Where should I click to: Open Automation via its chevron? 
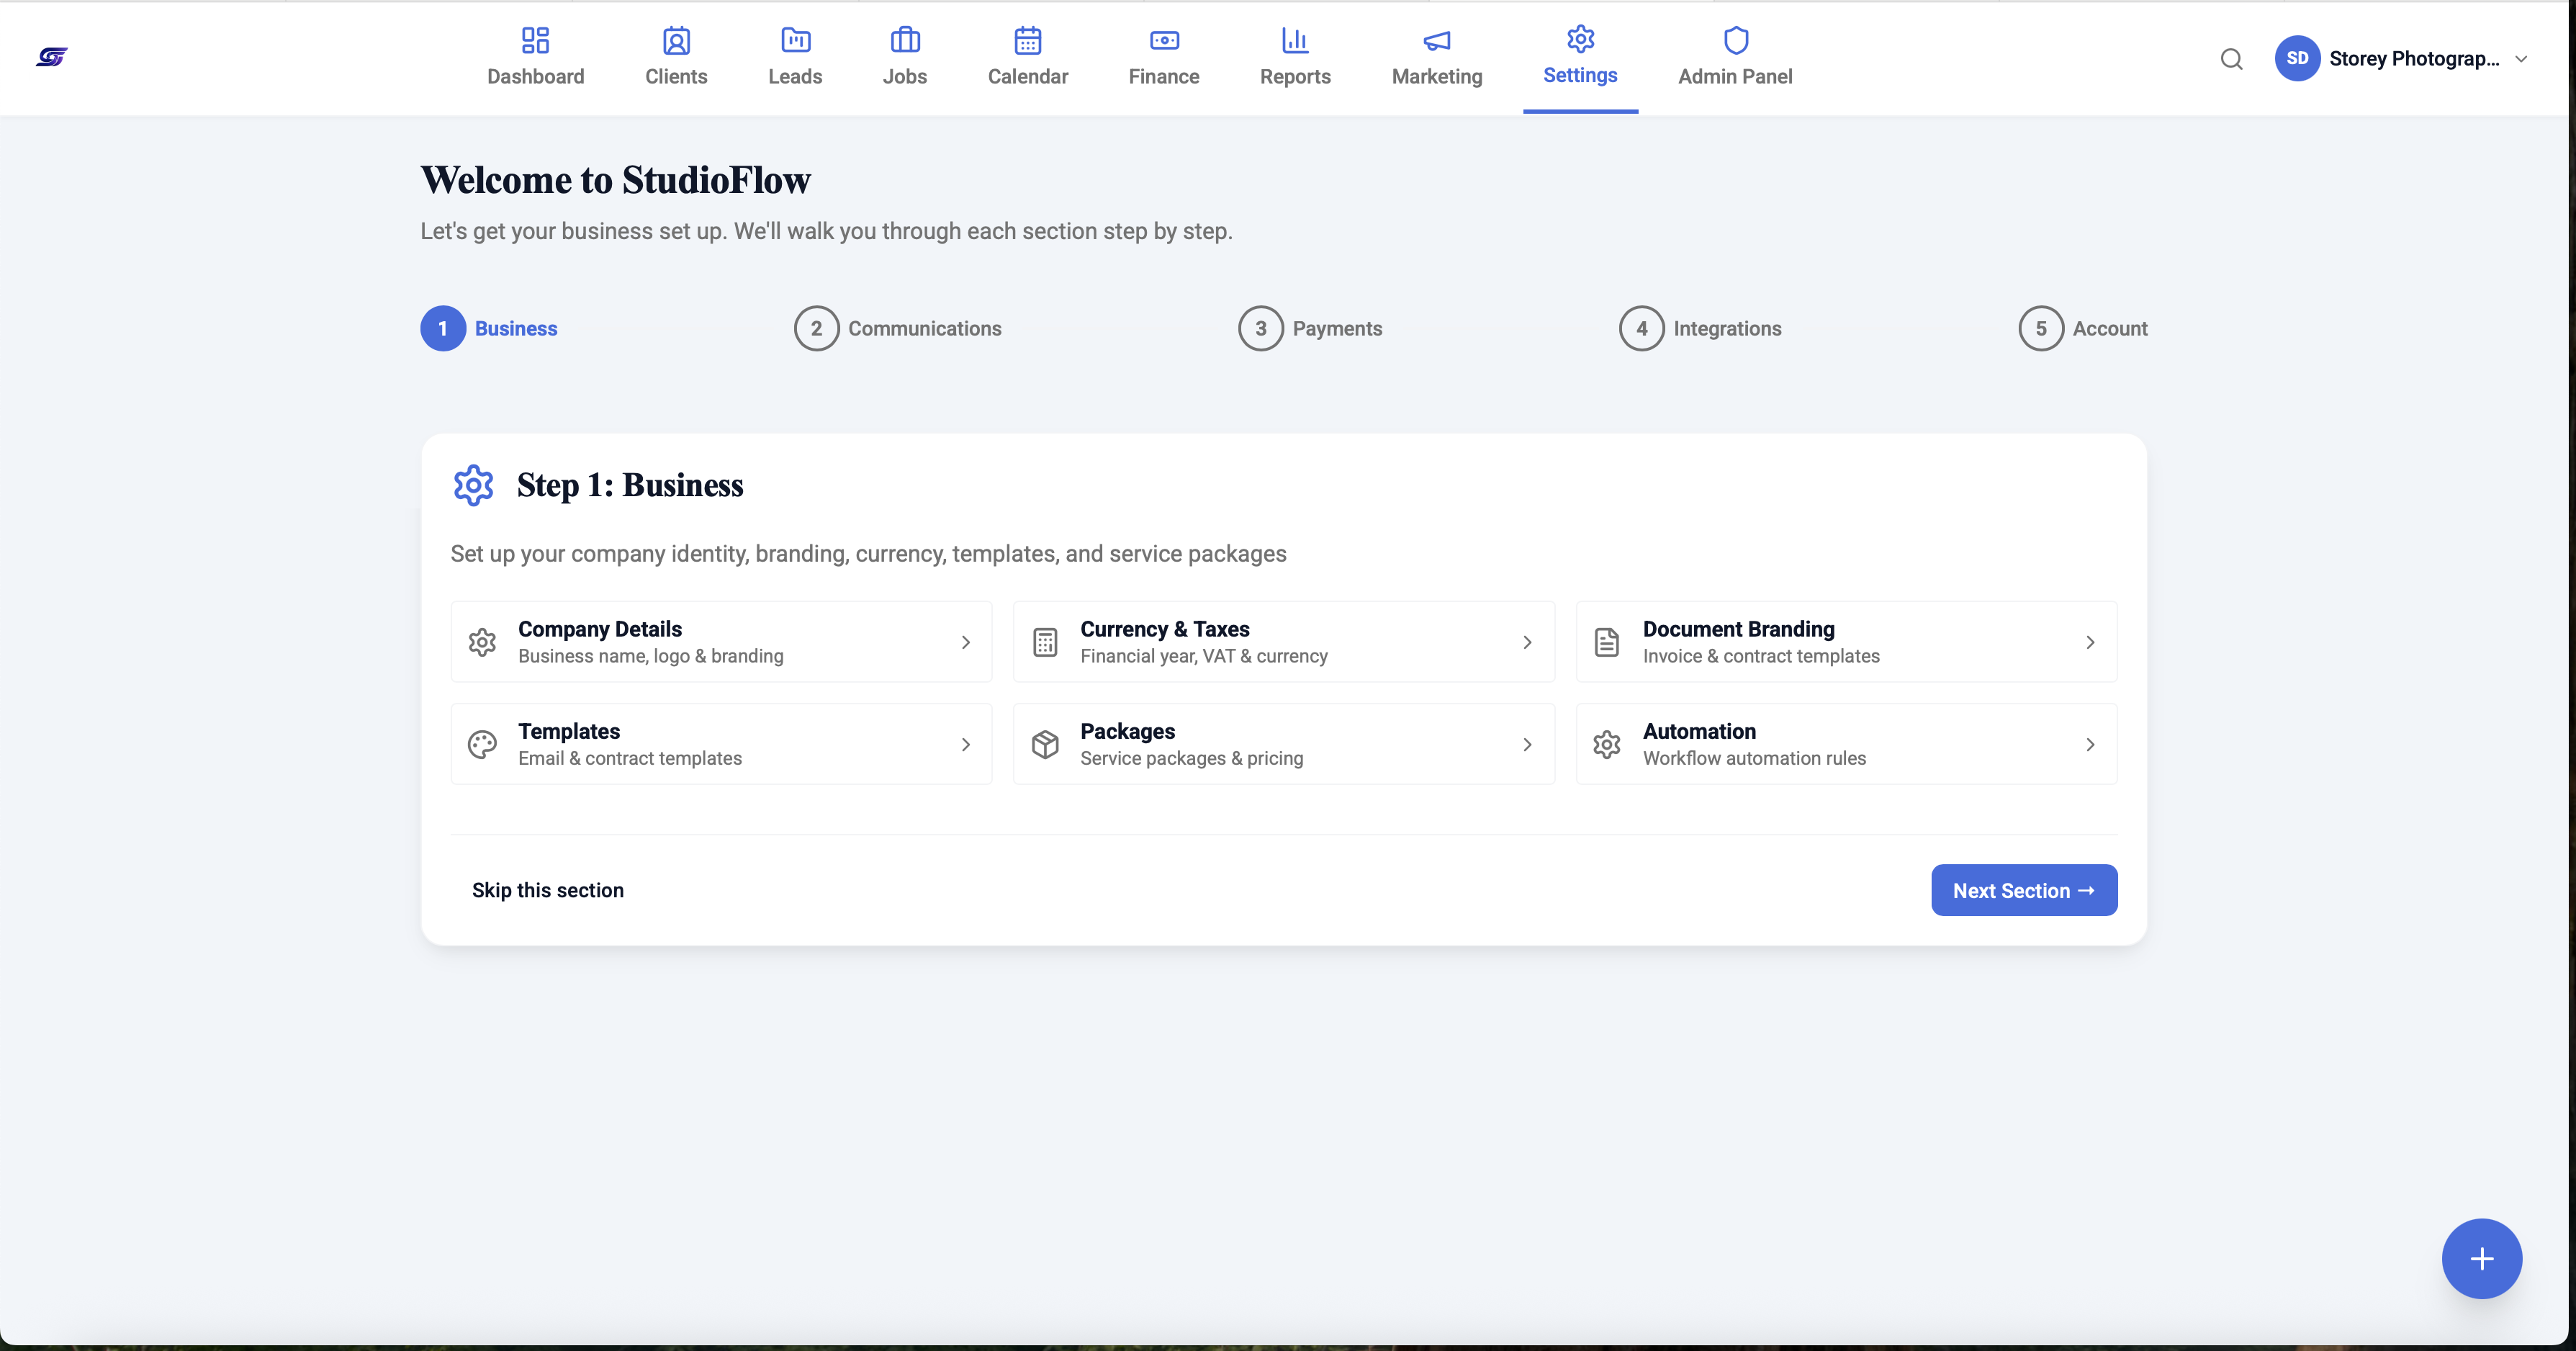2089,744
